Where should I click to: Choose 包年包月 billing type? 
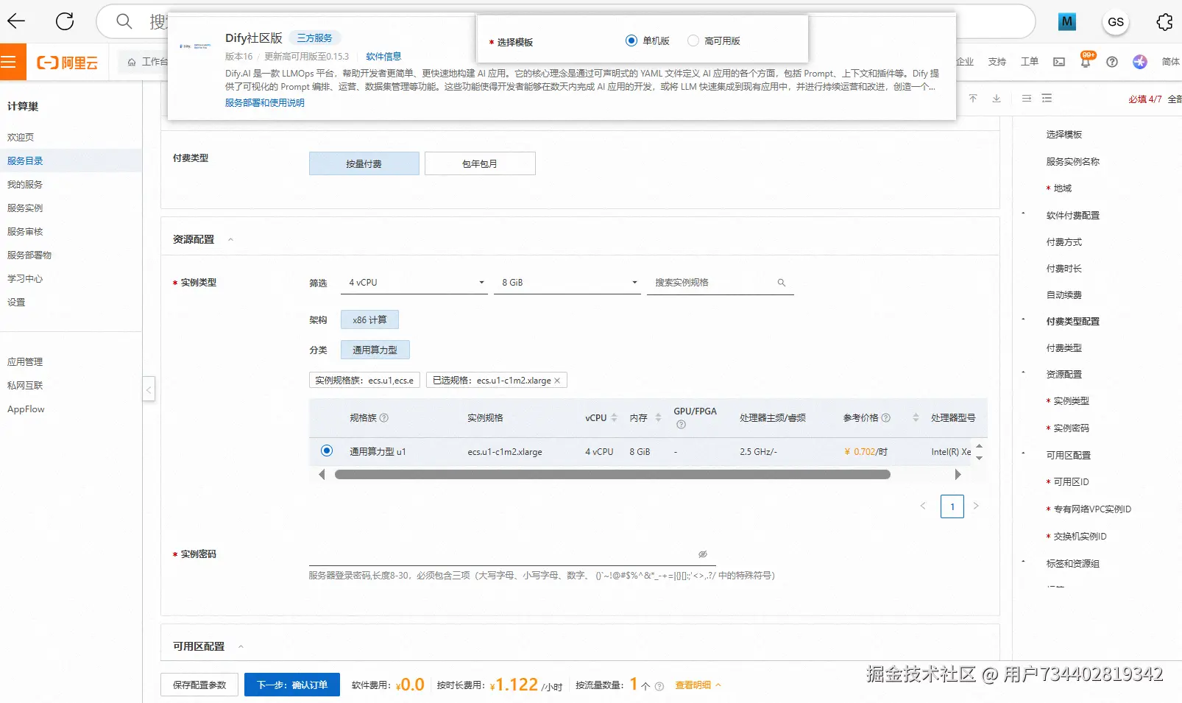tap(480, 163)
